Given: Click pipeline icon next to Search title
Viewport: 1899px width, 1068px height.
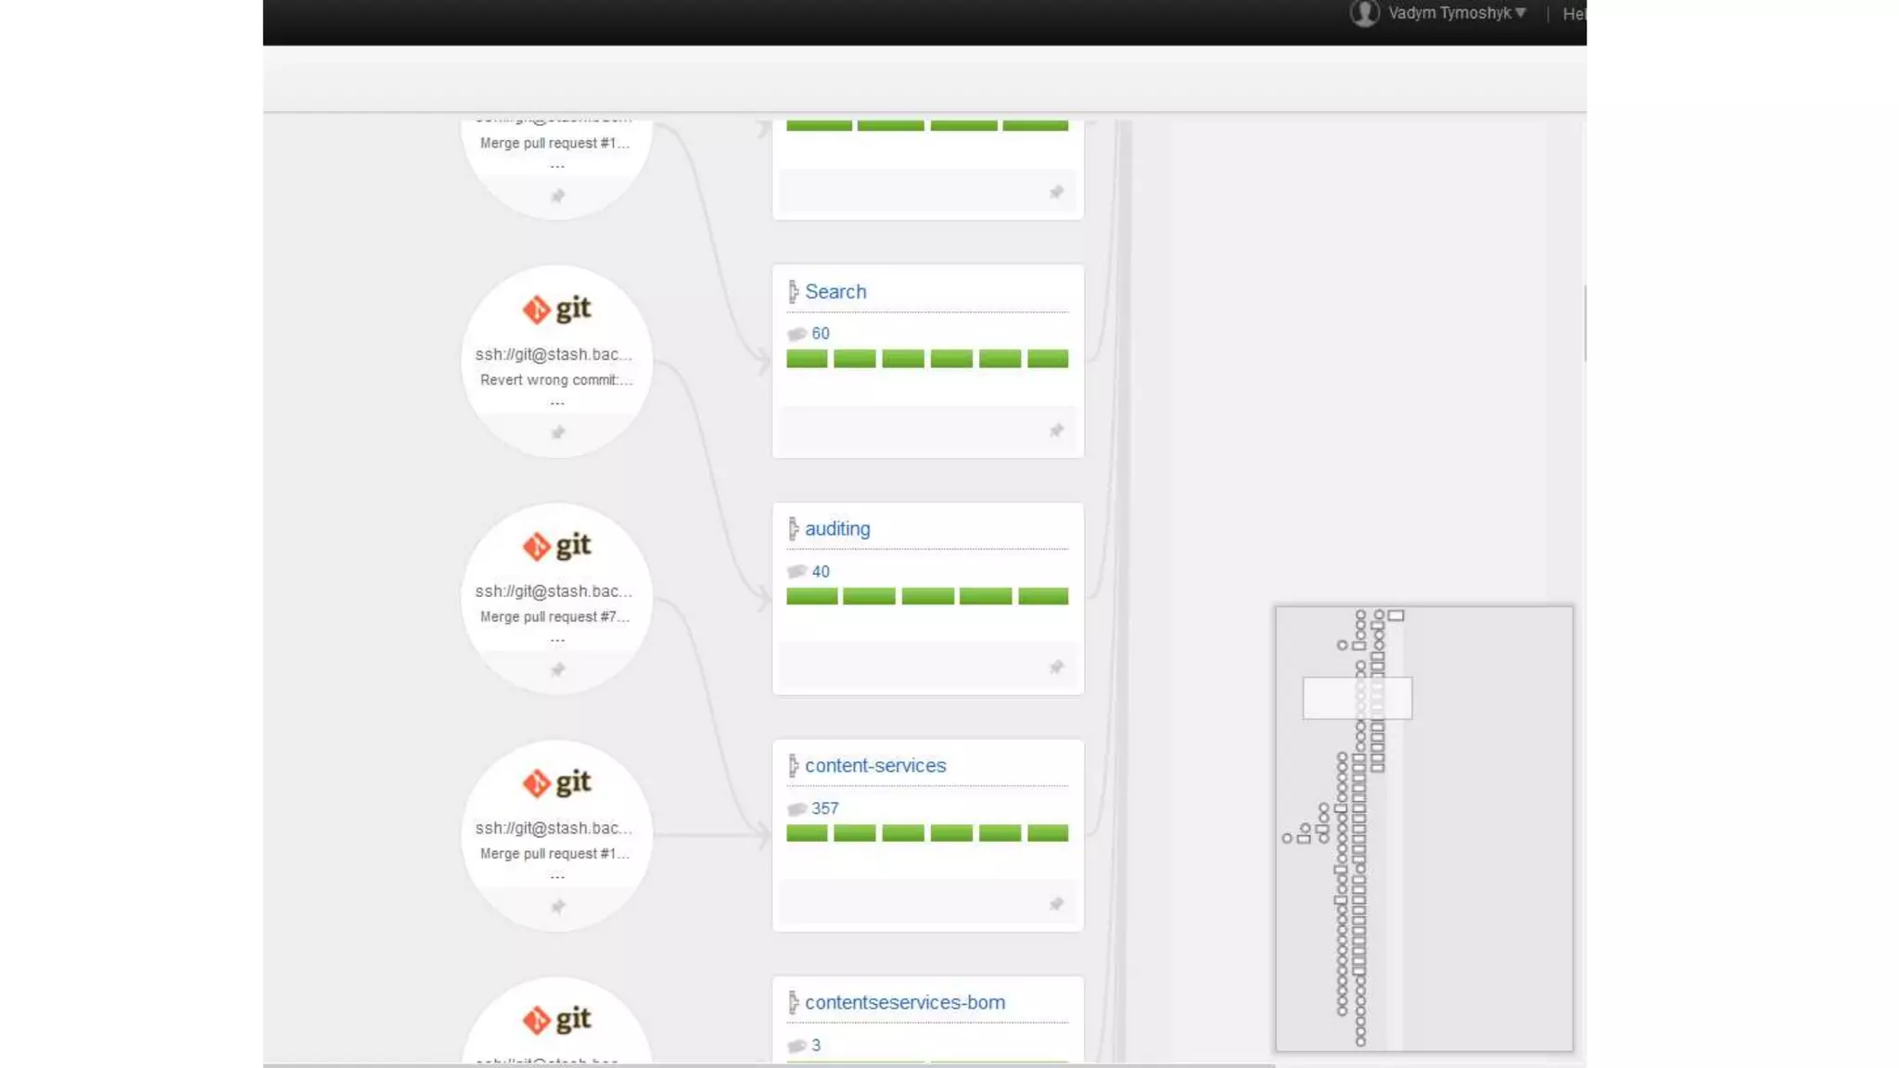Looking at the screenshot, I should (793, 292).
